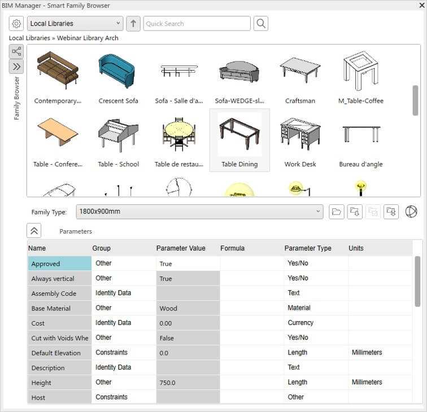Click the family gallery vertical scrollbar

coord(415,100)
